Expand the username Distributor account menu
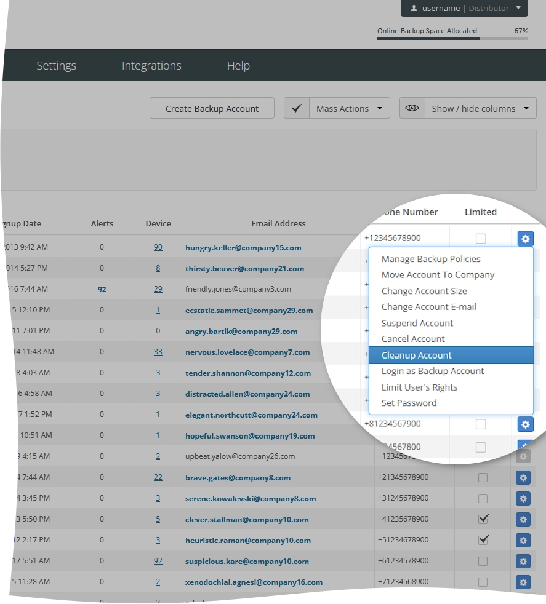Viewport: 546px width, 604px height. click(464, 8)
